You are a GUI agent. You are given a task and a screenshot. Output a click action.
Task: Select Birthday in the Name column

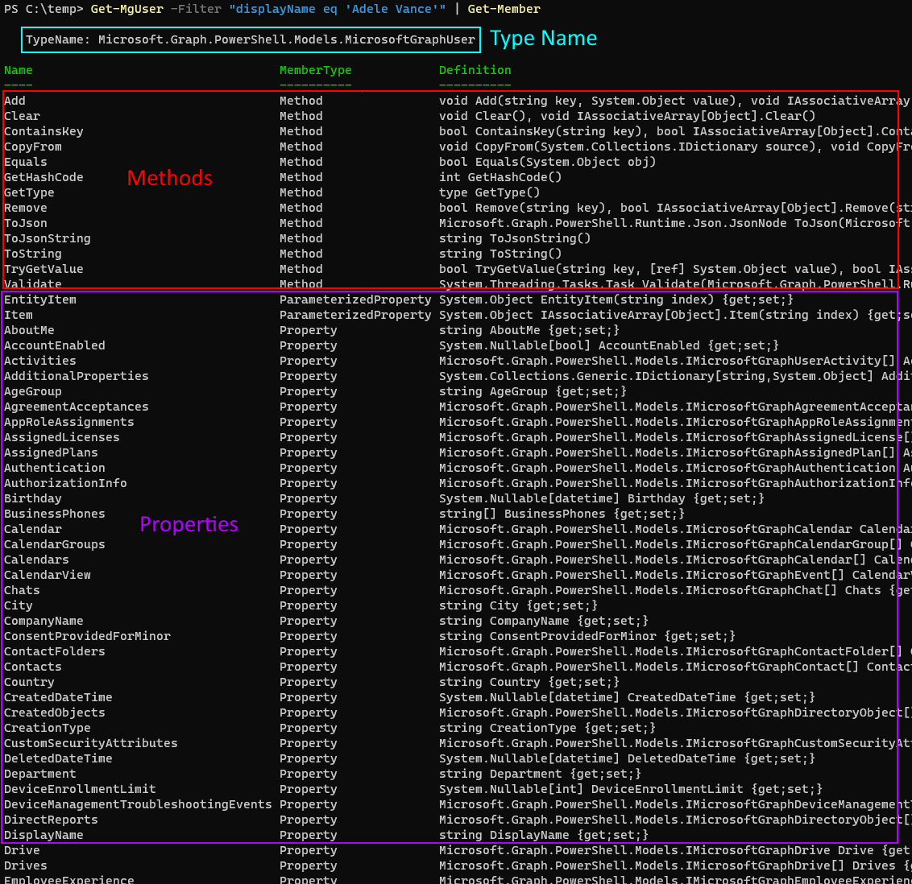pyautogui.click(x=32, y=498)
